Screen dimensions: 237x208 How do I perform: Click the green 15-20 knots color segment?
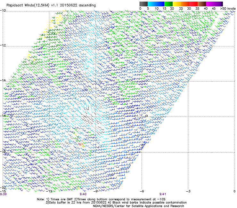point(168,4)
